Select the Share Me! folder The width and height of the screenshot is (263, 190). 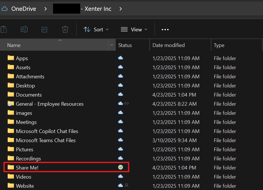click(x=27, y=168)
